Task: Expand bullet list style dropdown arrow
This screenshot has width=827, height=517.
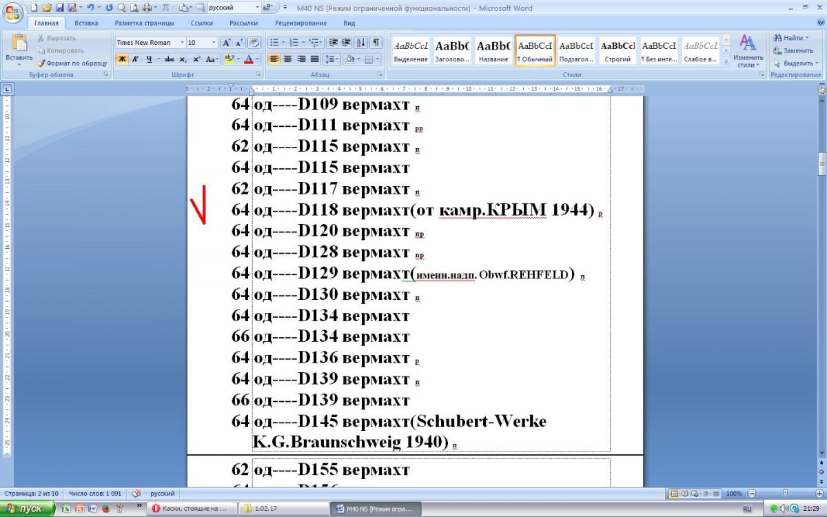Action: click(283, 42)
